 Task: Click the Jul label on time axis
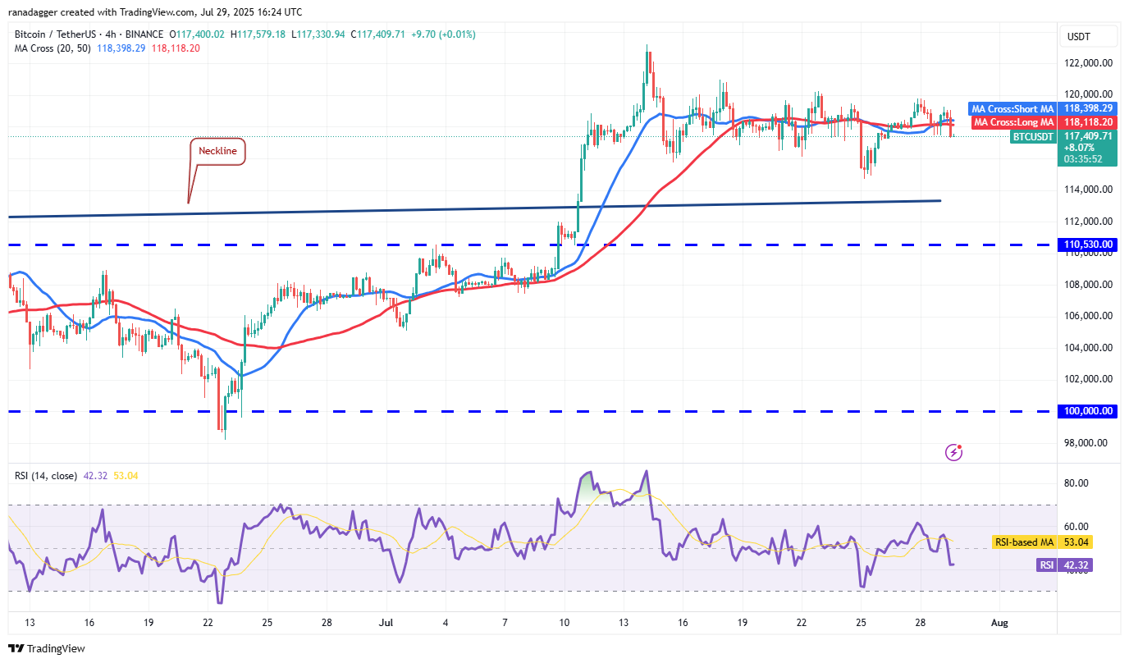pos(386,623)
